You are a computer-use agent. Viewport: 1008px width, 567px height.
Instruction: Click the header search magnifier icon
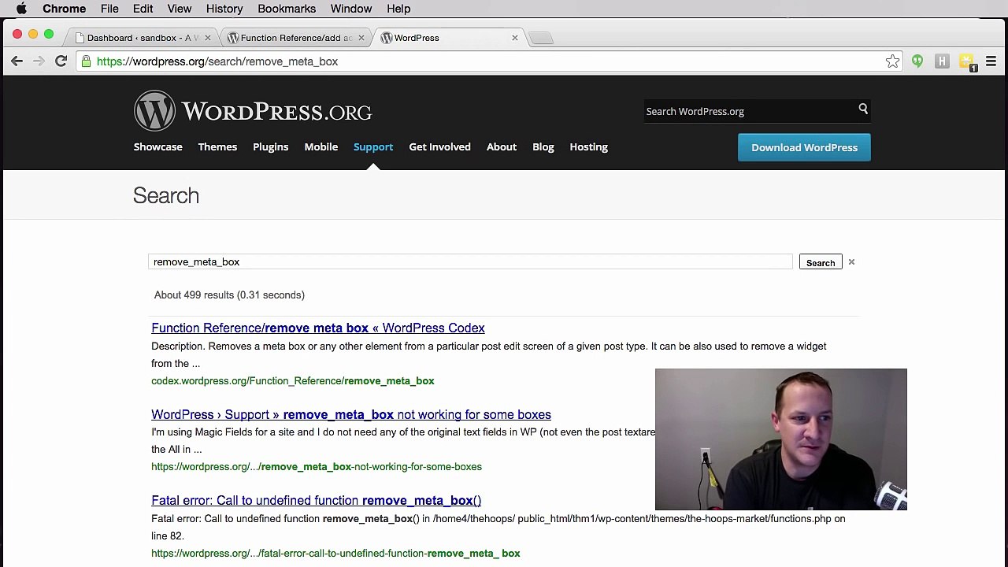click(x=863, y=109)
